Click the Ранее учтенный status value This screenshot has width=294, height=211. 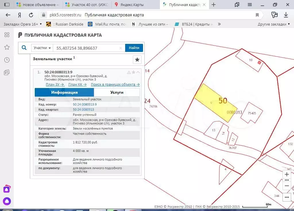coord(85,115)
